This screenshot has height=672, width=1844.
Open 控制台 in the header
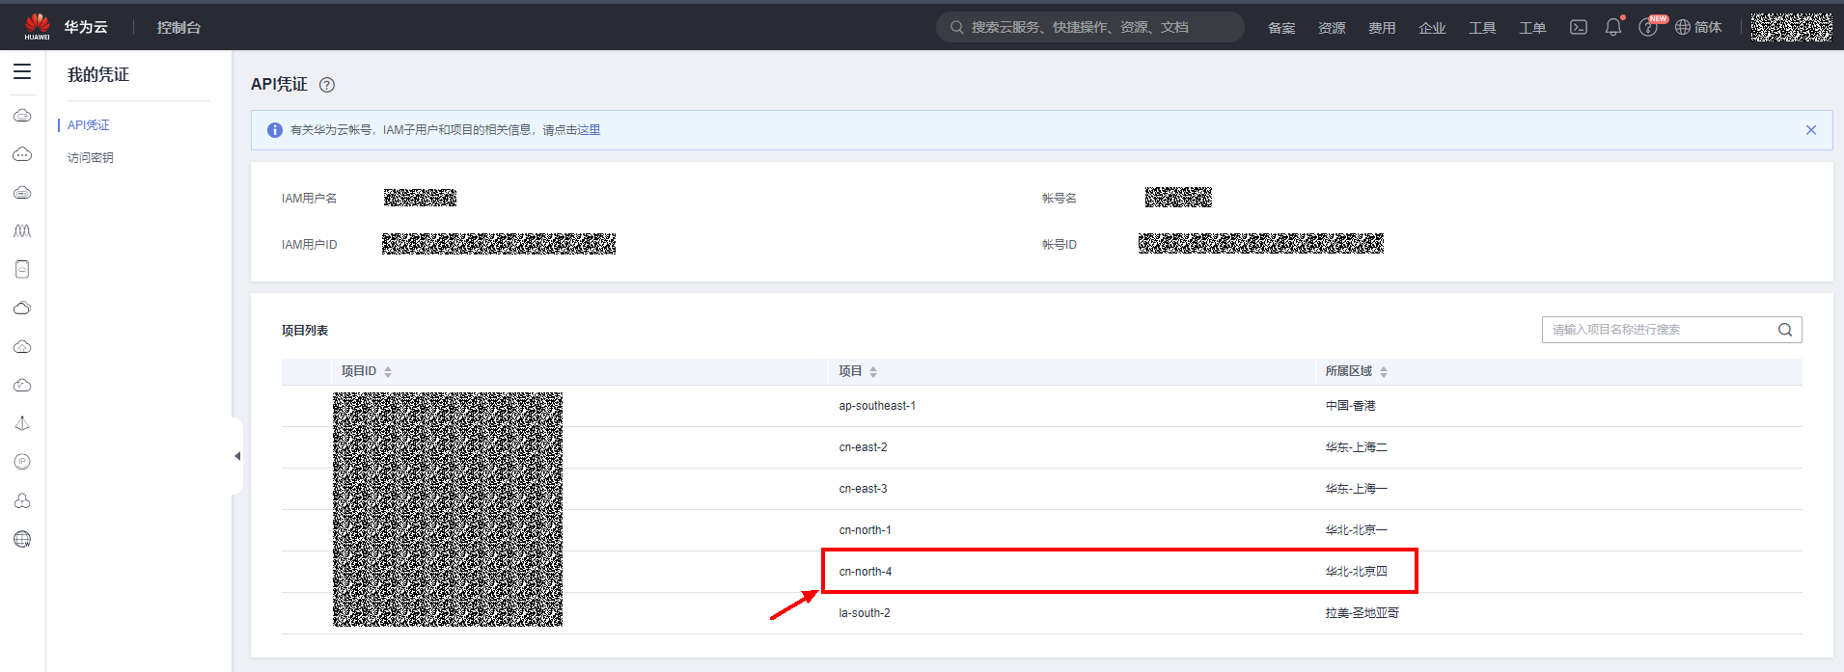coord(179,27)
